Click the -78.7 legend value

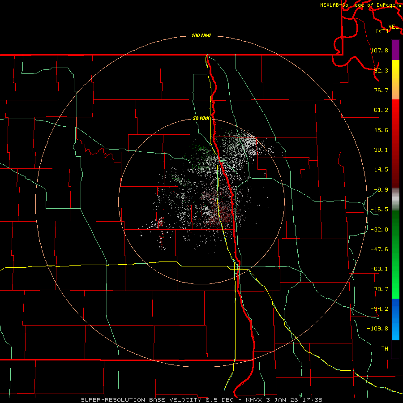(x=379, y=289)
